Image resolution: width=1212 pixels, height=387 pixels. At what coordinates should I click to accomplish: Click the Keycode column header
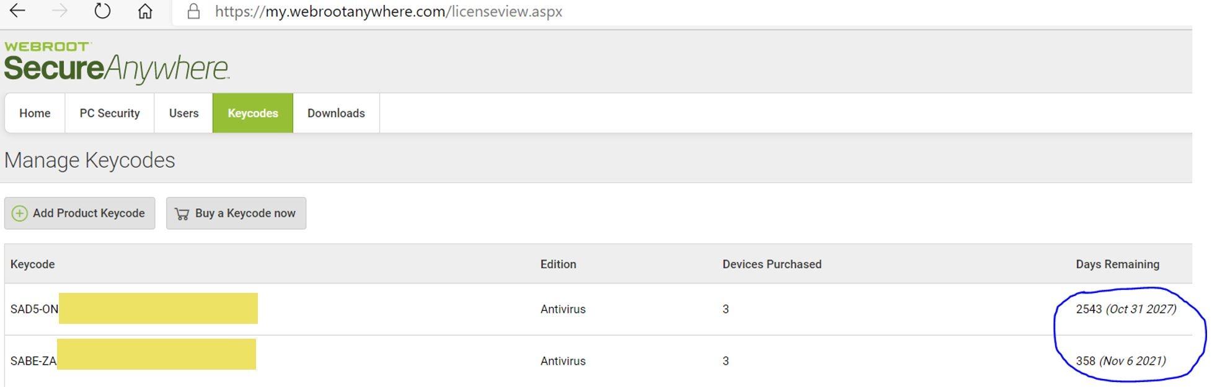pyautogui.click(x=32, y=264)
